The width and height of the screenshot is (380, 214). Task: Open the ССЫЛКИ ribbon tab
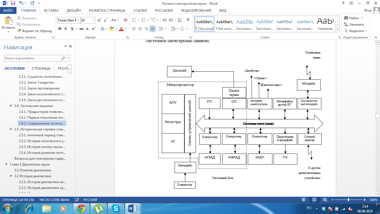(140, 11)
